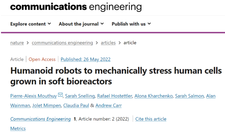
Task: Open author Andrew Carr's info
Action: pos(109,105)
